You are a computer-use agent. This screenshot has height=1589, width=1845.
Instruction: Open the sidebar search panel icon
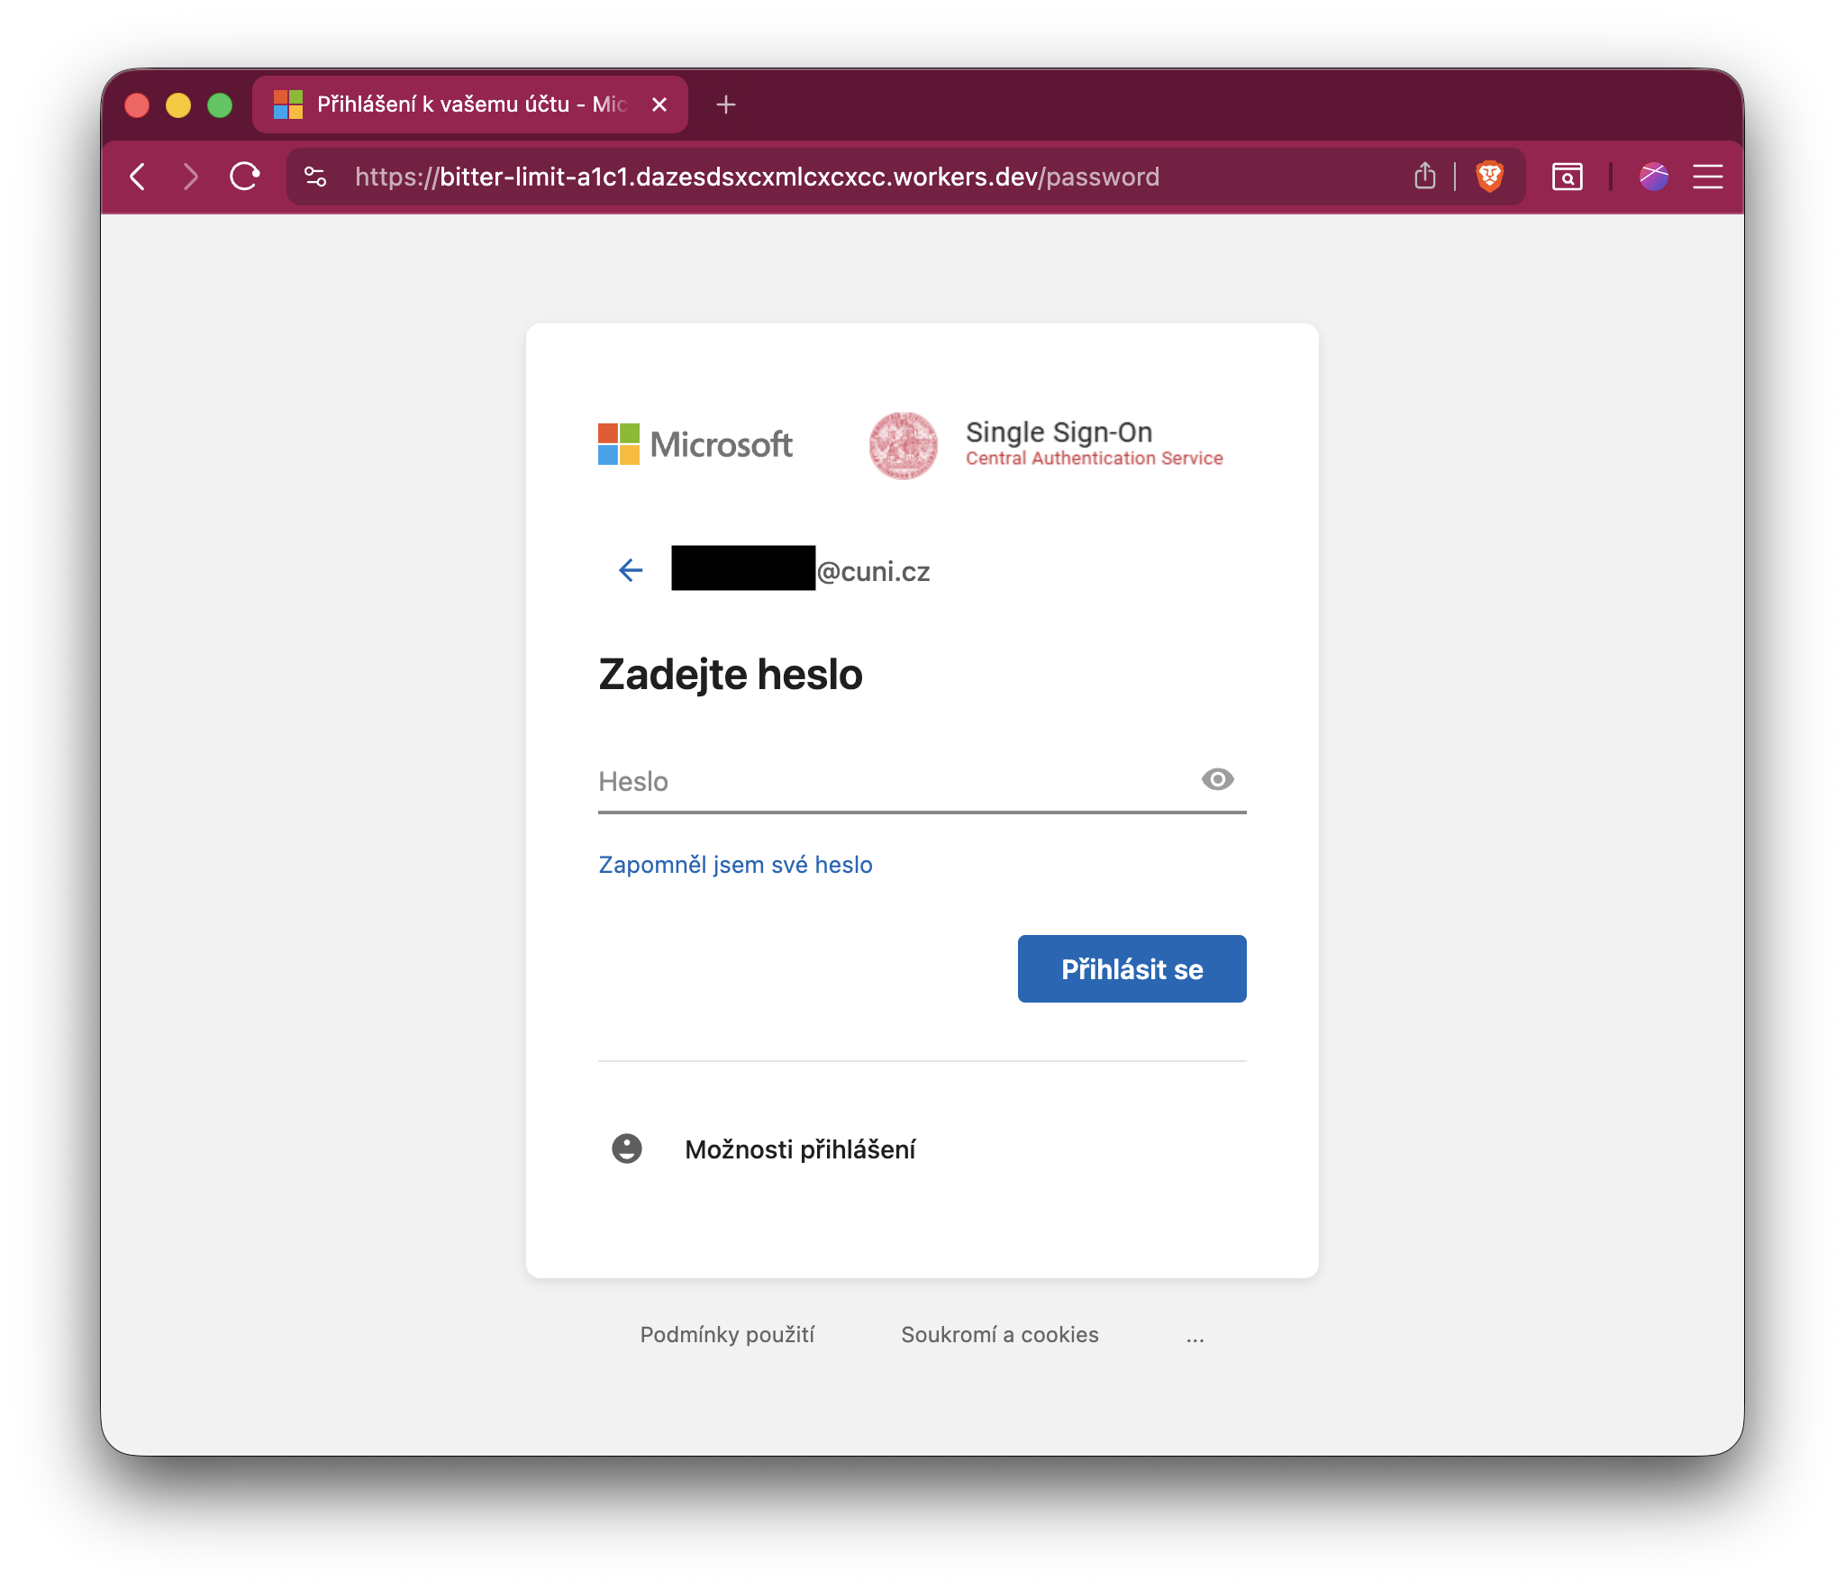[x=1568, y=177]
